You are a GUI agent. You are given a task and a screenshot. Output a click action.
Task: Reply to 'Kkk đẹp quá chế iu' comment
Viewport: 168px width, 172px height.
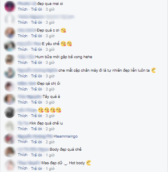pos(36,129)
